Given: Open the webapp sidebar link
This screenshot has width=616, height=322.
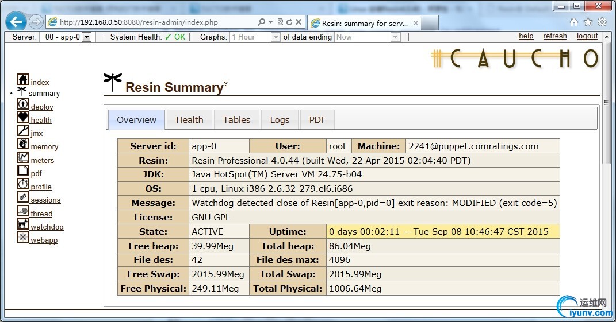Looking at the screenshot, I should 44,240.
